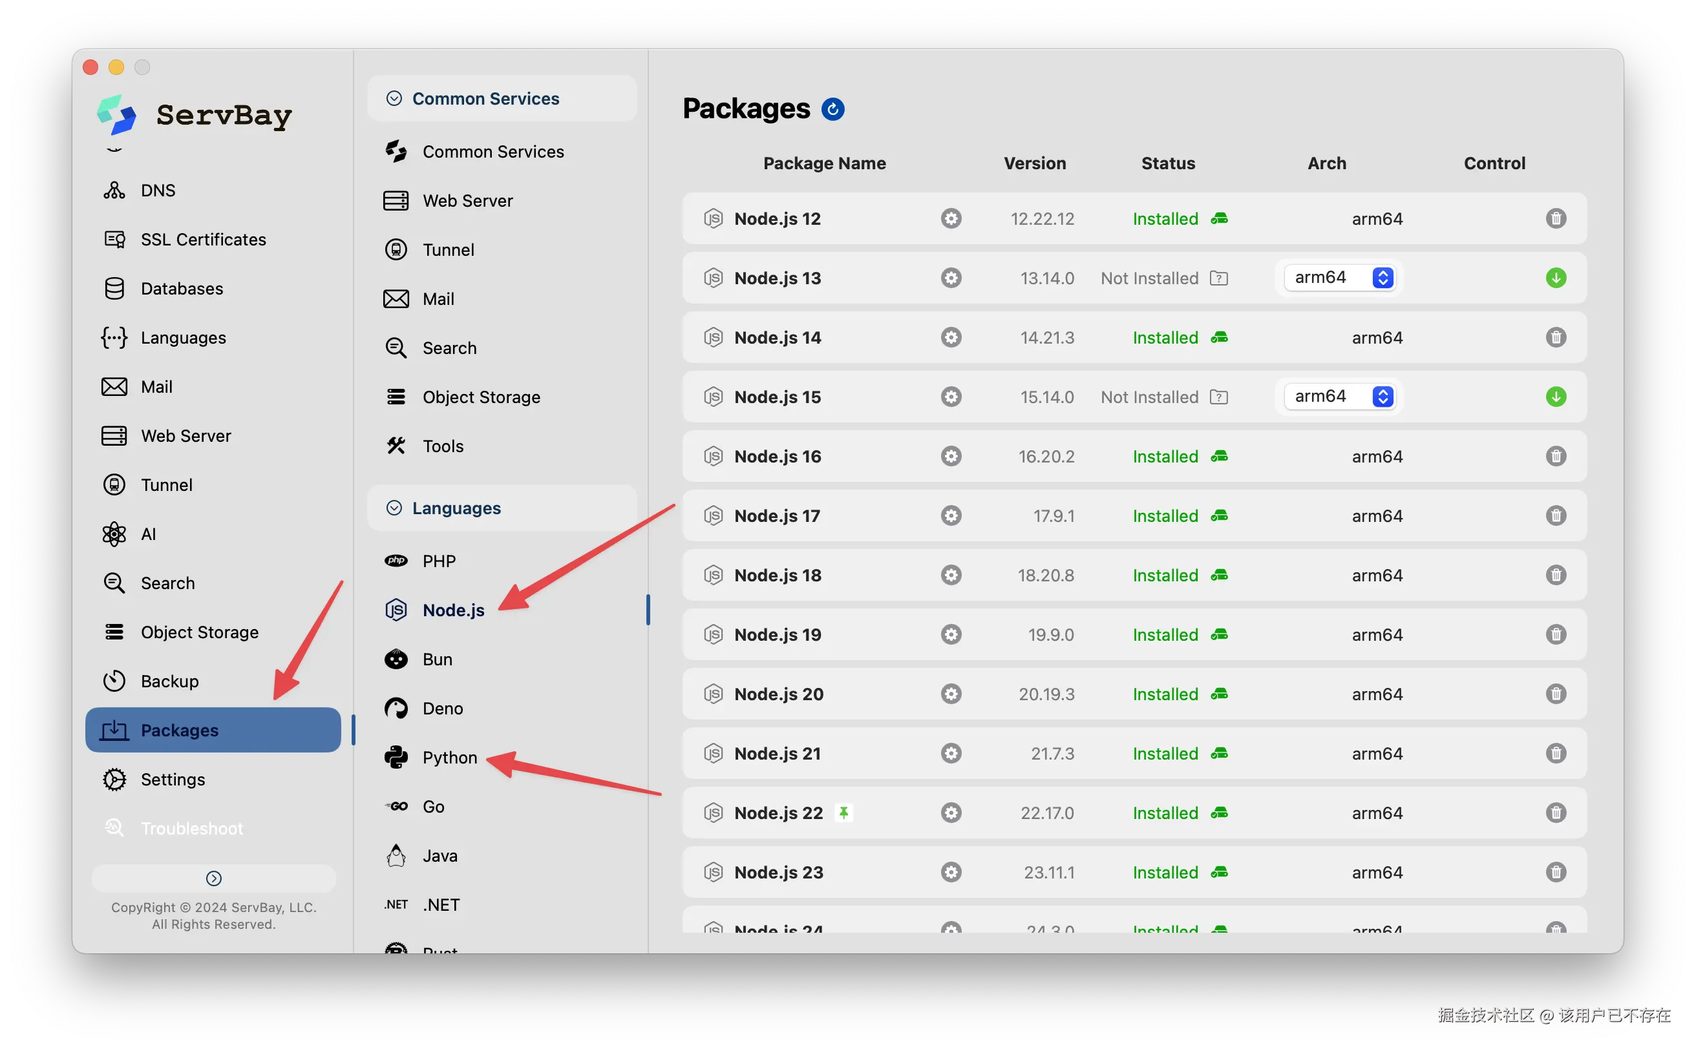Select Bun in the Languages list
Viewport: 1696px width, 1049px height.
pos(437,659)
